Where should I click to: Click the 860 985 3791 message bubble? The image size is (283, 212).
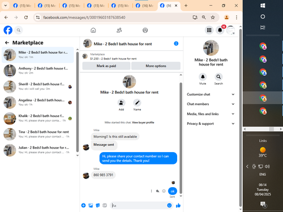103,175
